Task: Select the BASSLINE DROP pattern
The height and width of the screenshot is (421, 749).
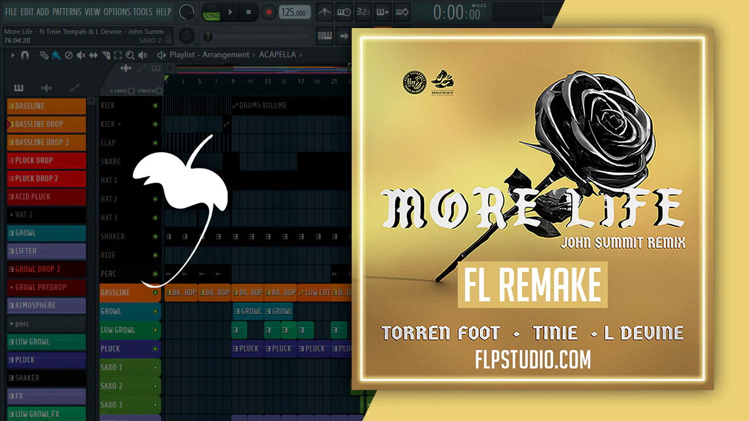Action: pos(46,124)
